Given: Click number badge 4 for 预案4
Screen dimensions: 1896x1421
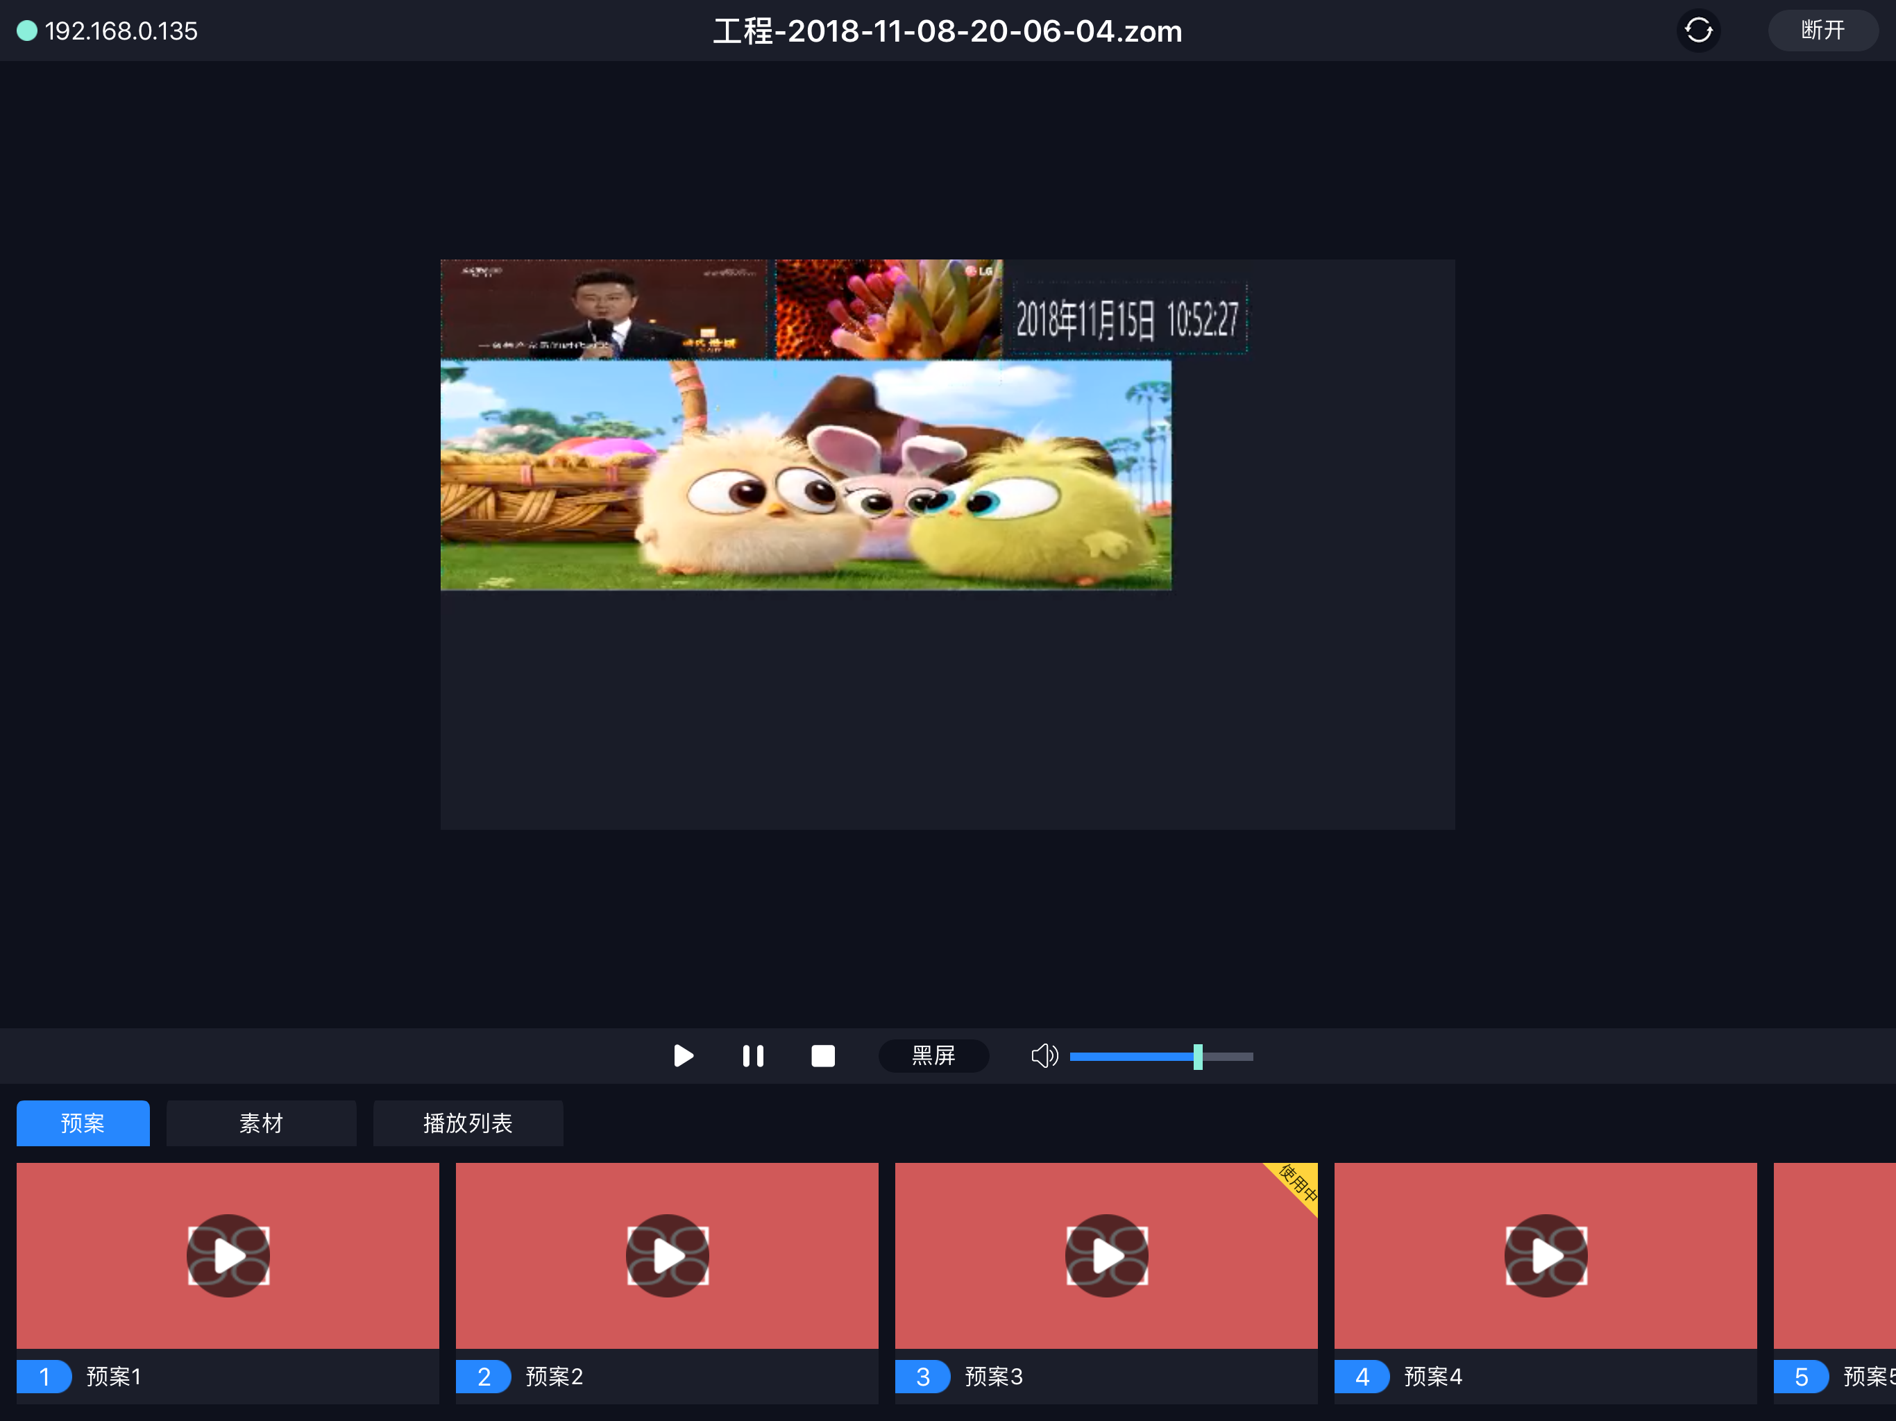Looking at the screenshot, I should coord(1362,1377).
